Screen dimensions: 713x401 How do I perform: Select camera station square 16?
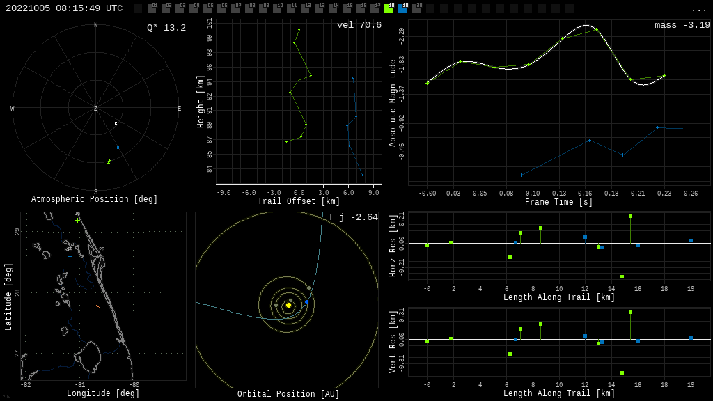tap(361, 8)
